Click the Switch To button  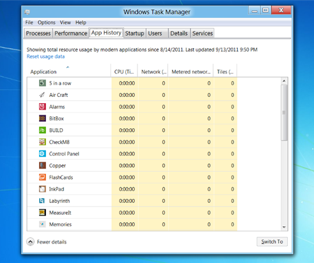coord(272,241)
